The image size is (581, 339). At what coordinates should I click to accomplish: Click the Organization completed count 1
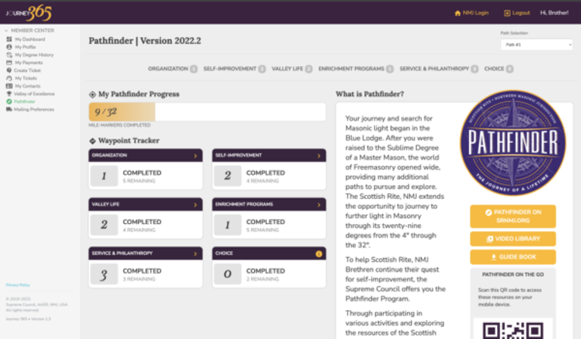[104, 176]
